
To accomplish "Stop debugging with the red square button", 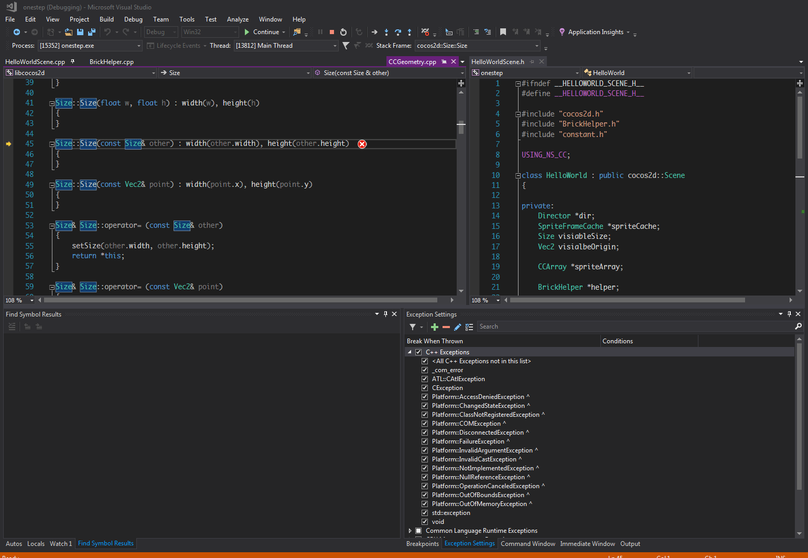I will [332, 32].
